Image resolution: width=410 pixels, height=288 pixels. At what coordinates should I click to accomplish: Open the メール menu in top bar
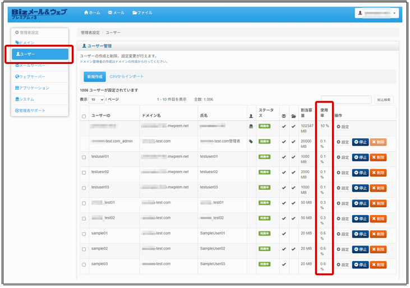click(116, 12)
